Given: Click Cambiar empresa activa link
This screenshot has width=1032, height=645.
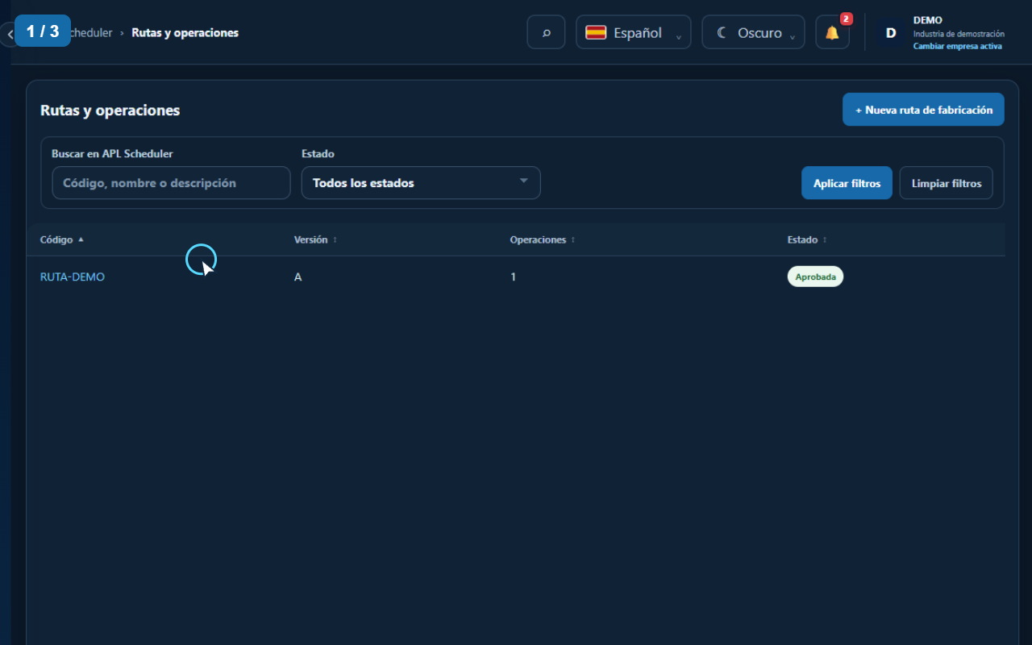Looking at the screenshot, I should pos(958,47).
